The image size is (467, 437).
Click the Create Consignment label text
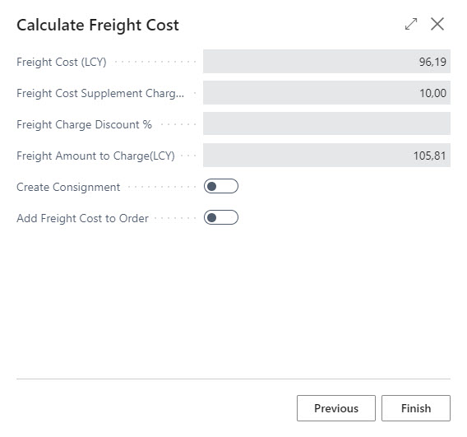68,187
